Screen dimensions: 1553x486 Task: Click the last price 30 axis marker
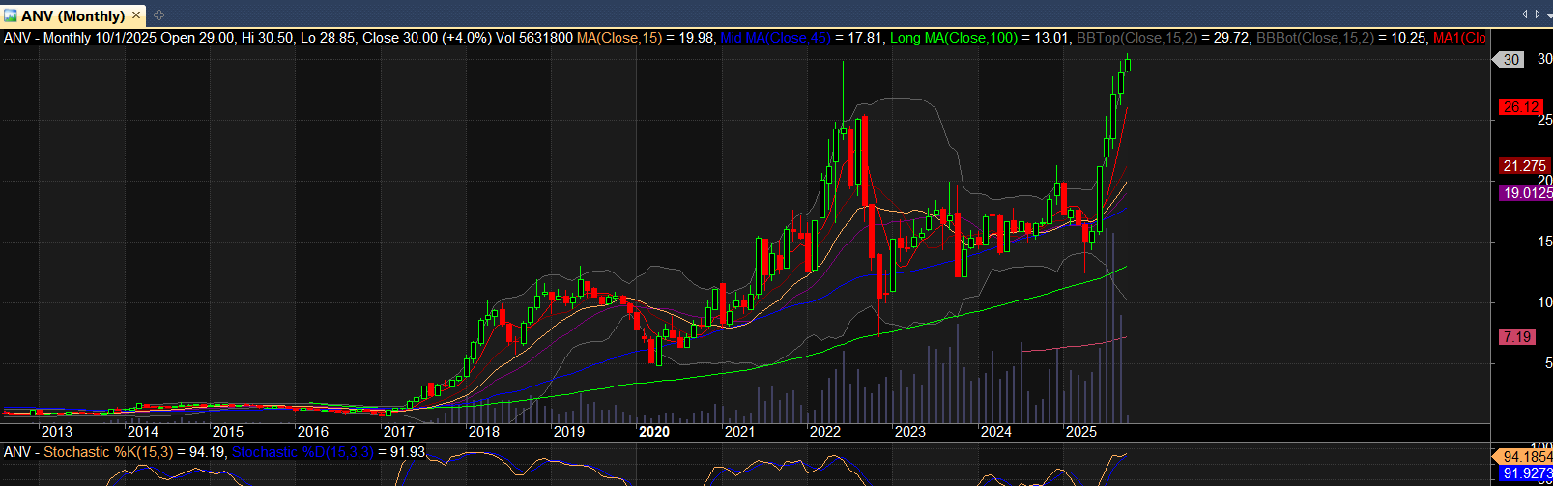click(x=1510, y=60)
